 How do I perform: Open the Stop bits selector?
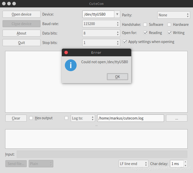(101, 43)
